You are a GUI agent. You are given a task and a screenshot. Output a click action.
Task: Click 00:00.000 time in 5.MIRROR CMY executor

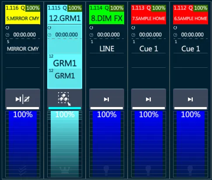[x=24, y=35]
